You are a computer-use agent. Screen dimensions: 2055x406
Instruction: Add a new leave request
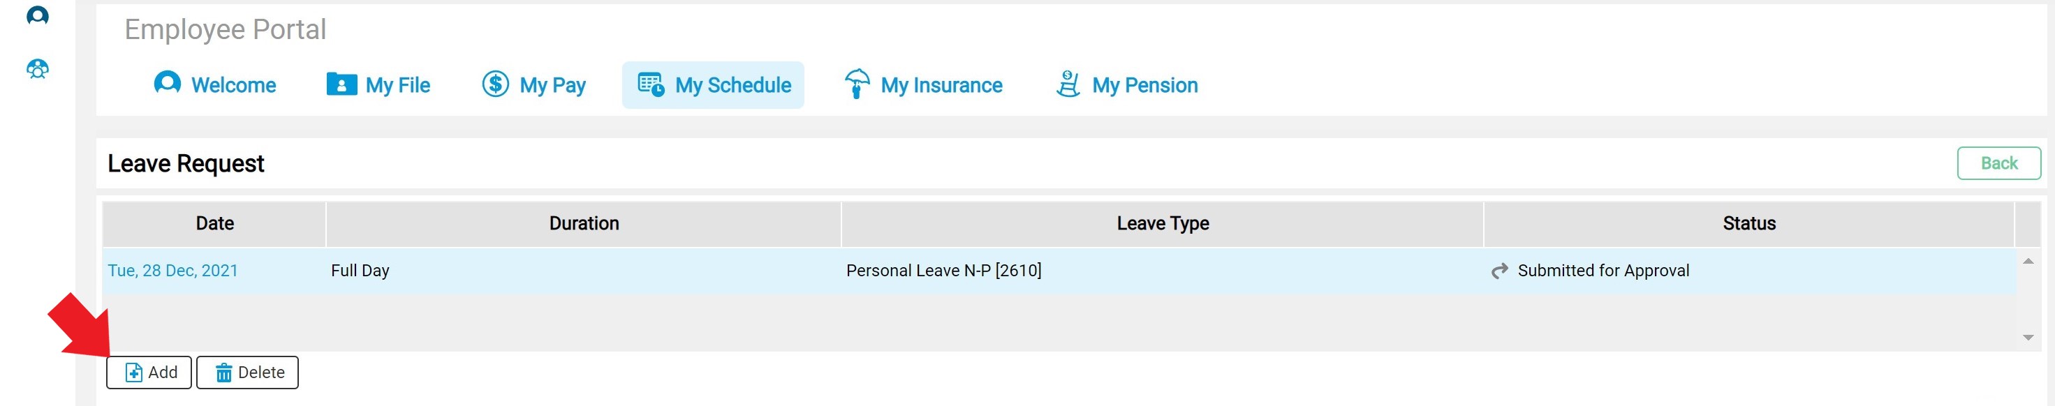pos(149,373)
